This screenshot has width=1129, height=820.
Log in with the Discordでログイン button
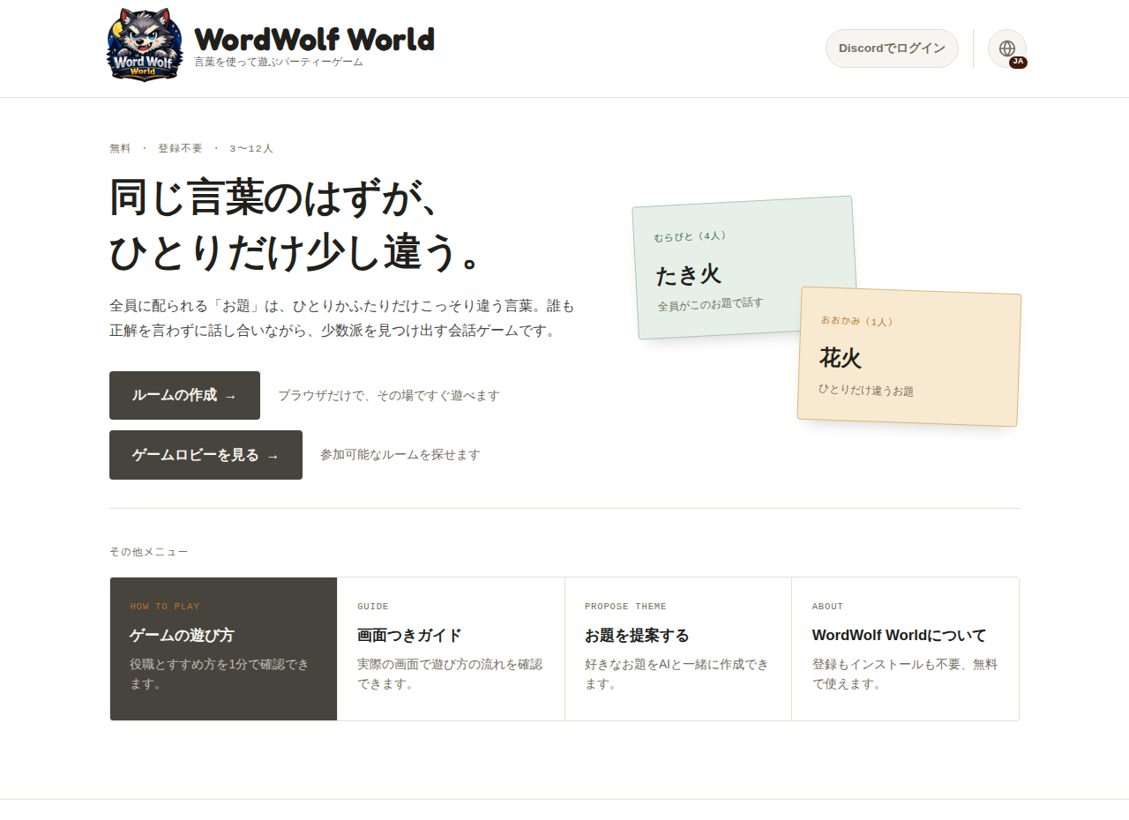coord(892,48)
